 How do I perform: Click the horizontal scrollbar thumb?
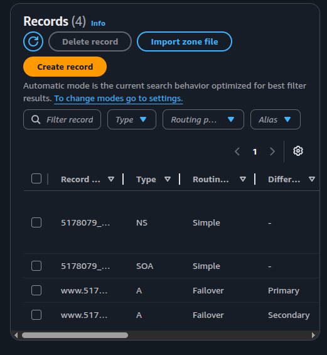(75, 336)
